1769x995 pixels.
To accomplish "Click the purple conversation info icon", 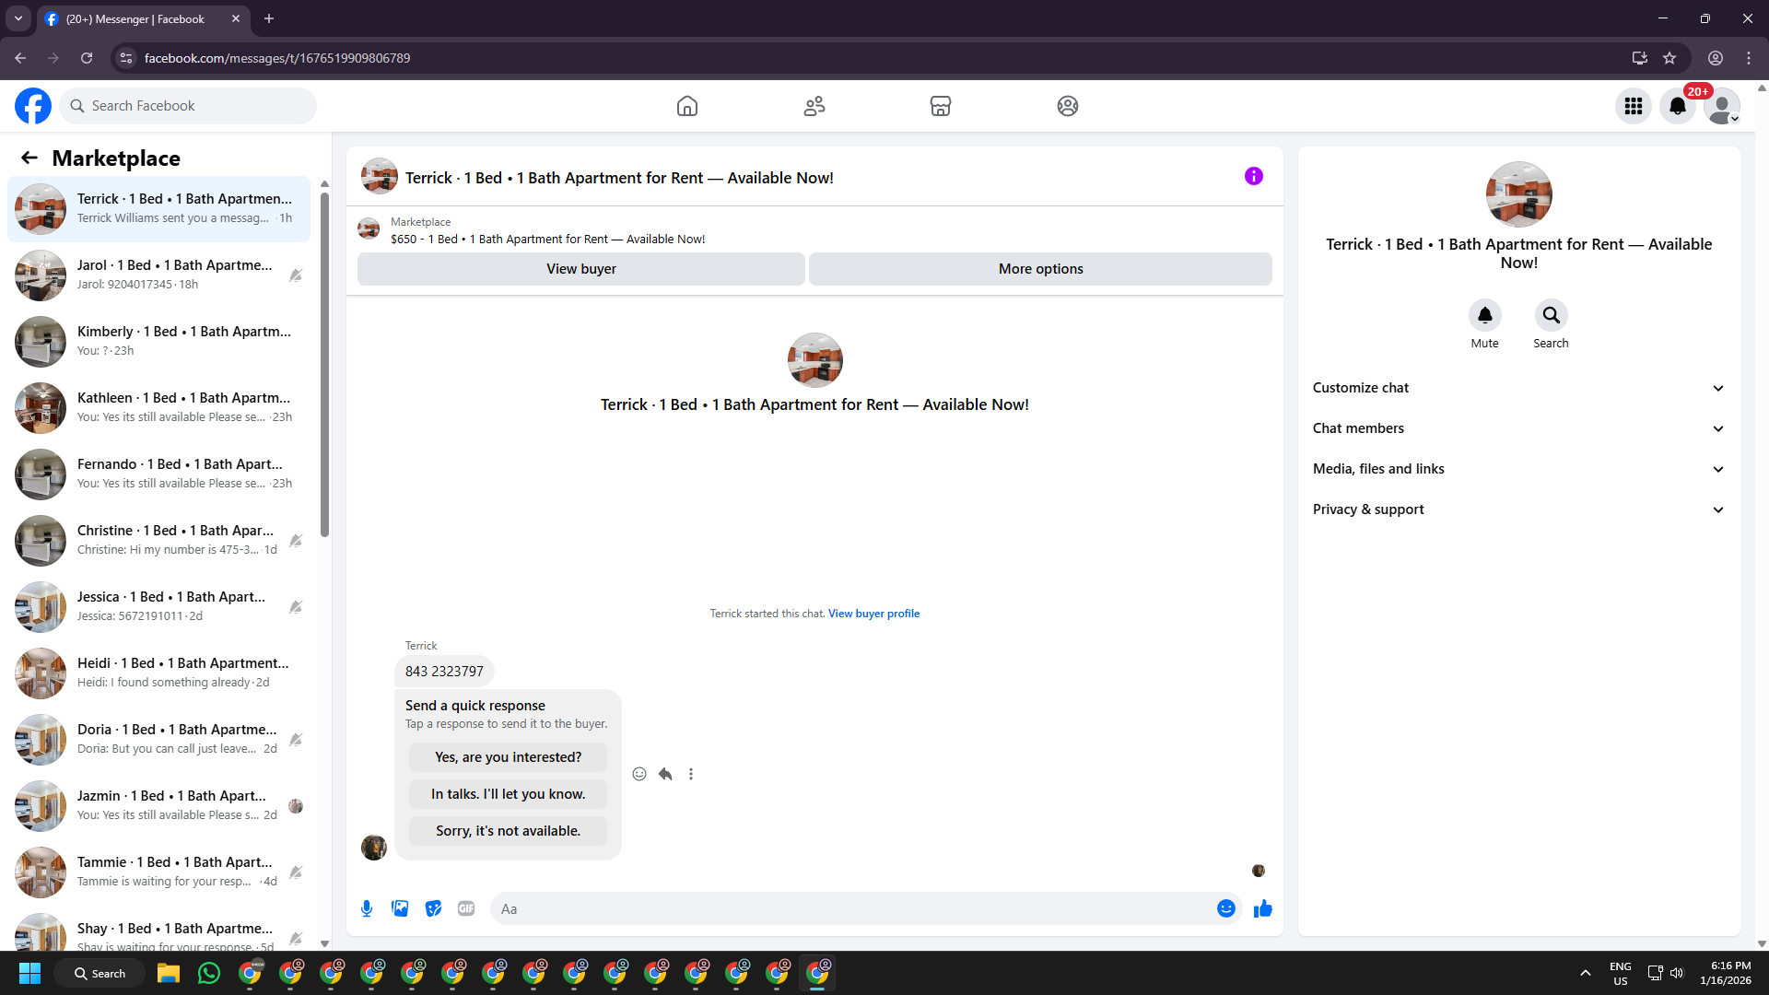I will coord(1253,176).
